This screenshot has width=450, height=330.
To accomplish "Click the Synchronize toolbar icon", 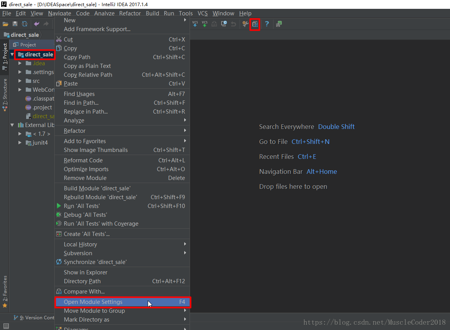I will click(25, 24).
